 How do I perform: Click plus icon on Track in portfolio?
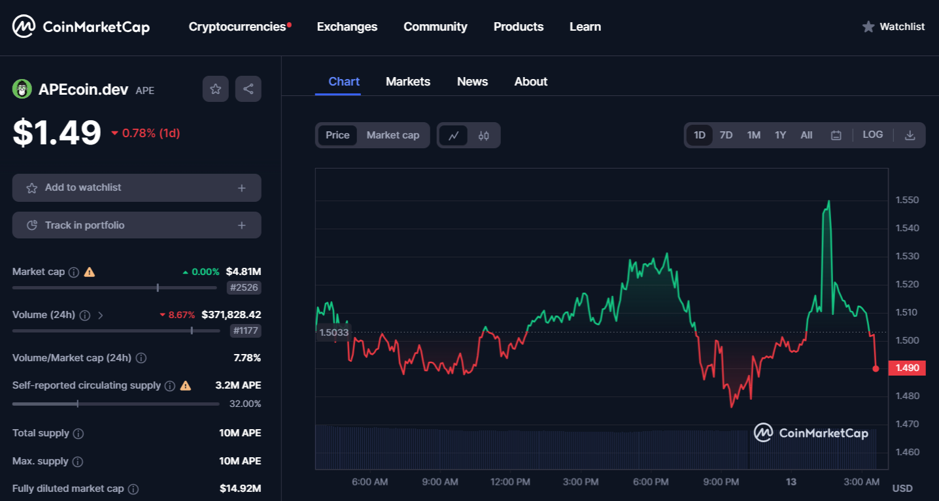(x=242, y=225)
